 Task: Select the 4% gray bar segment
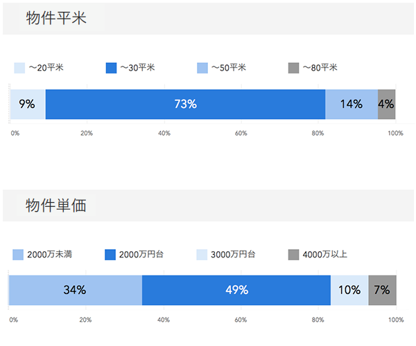(x=386, y=104)
